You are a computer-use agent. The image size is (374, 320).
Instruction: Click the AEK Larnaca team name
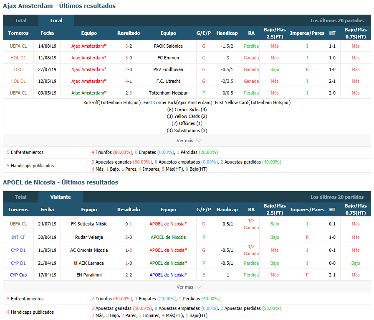[x=91, y=263]
